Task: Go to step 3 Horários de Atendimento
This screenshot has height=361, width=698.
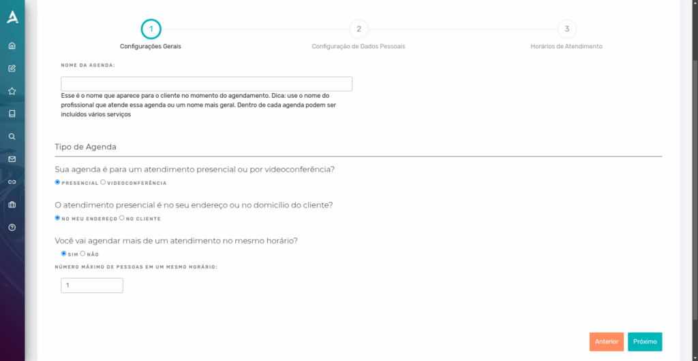Action: 566,29
